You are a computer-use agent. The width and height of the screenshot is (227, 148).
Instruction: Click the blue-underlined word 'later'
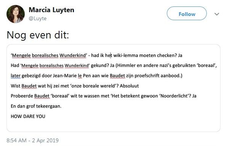[x=16, y=76]
